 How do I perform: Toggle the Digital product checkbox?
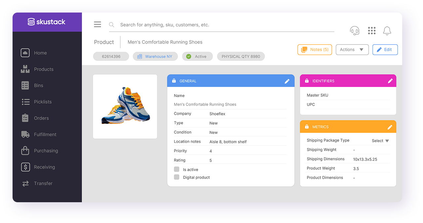[177, 177]
